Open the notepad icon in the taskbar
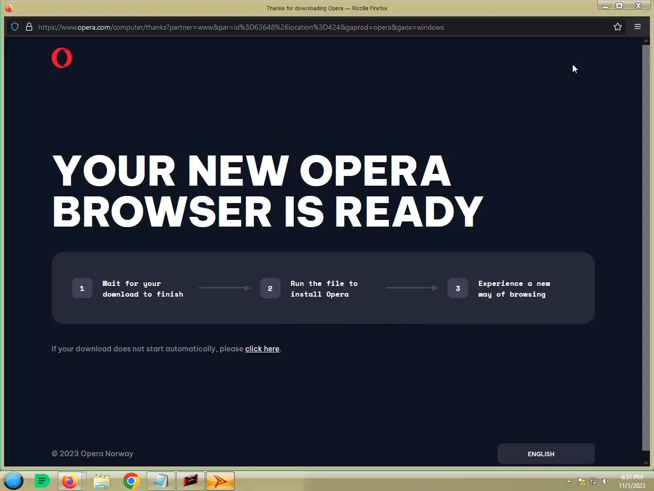Image resolution: width=654 pixels, height=491 pixels. (x=160, y=481)
